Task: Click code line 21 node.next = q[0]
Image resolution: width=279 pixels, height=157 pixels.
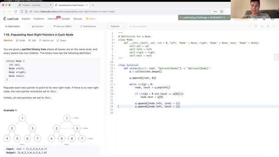Action: pyautogui.click(x=152, y=97)
